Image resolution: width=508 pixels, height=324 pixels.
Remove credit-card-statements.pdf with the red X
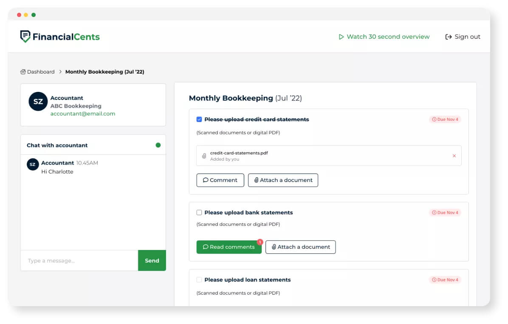[454, 156]
